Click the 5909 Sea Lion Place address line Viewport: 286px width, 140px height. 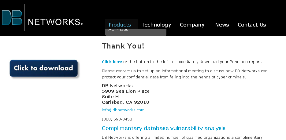click(x=125, y=91)
